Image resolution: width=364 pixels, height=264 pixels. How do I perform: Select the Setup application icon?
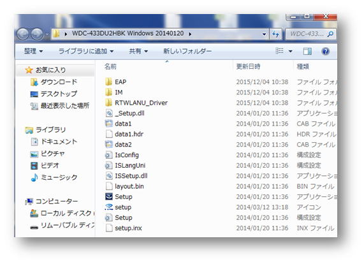(x=108, y=196)
